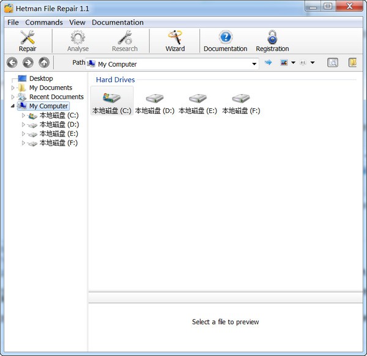The width and height of the screenshot is (367, 356).
Task: Click the Hard Drives group header
Action: tap(116, 80)
